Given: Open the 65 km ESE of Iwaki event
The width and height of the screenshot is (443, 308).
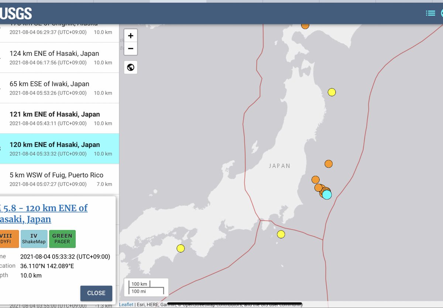Looking at the screenshot, I should tap(59, 88).
